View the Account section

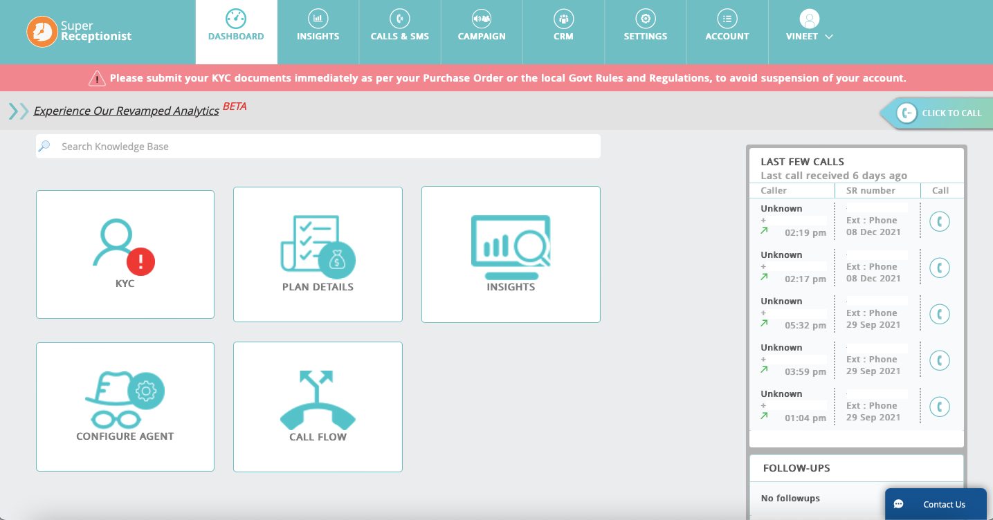(x=727, y=28)
